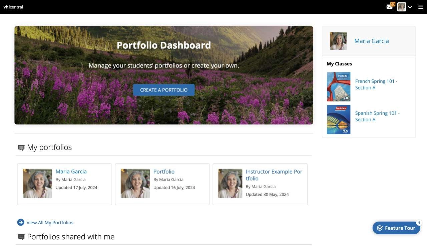Start the Feature Tour
Screen dimensions: 427x246
tap(396, 228)
